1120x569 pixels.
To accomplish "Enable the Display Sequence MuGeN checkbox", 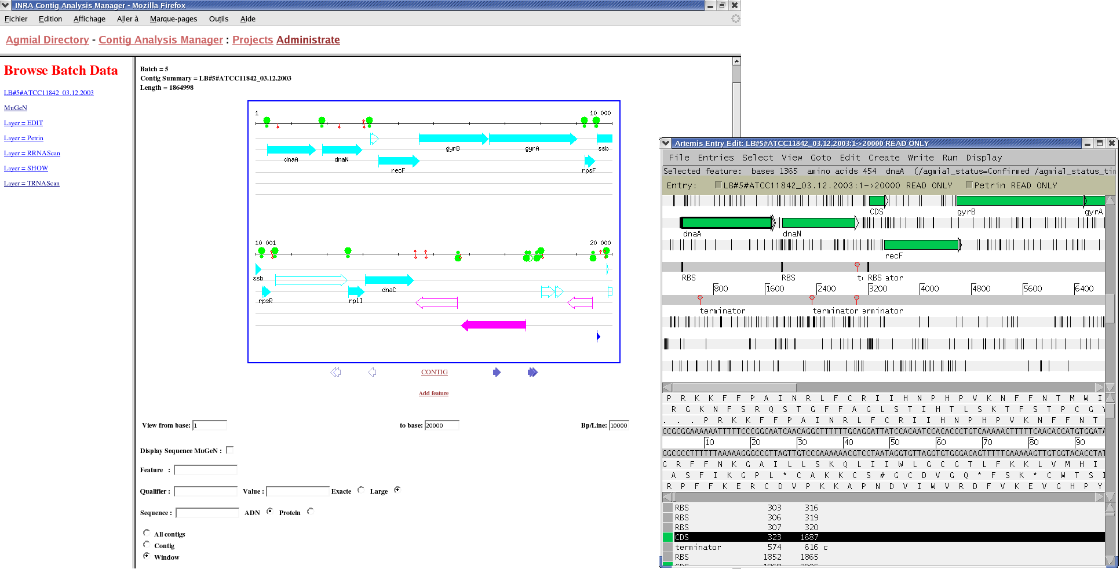I will point(230,450).
